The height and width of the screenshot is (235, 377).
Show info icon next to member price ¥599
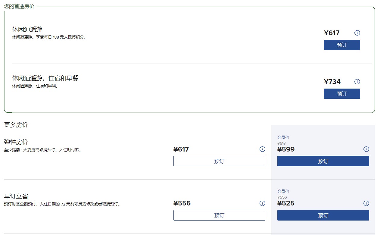pyautogui.click(x=366, y=149)
